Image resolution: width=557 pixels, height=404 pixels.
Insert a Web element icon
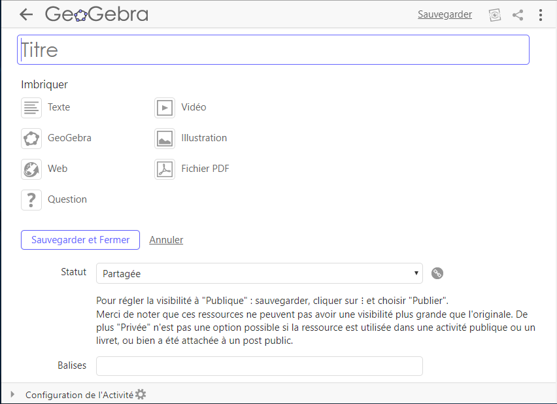click(31, 169)
